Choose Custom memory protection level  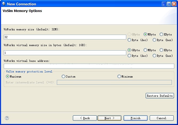(x=69, y=76)
